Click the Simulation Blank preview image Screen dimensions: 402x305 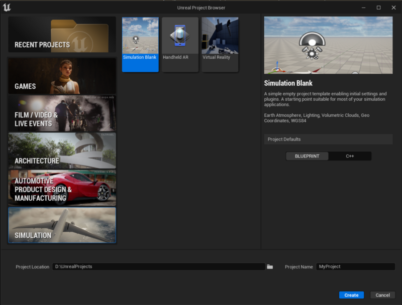(x=328, y=45)
